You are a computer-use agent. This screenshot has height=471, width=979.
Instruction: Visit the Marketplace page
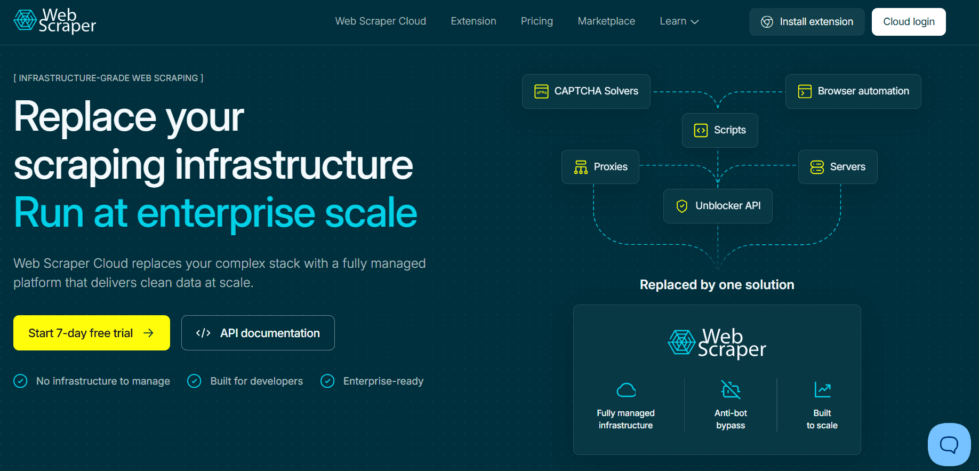(606, 21)
